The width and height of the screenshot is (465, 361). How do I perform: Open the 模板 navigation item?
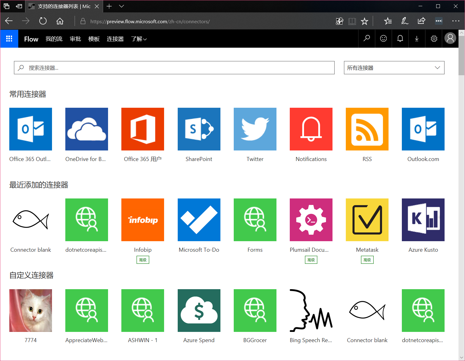click(94, 39)
